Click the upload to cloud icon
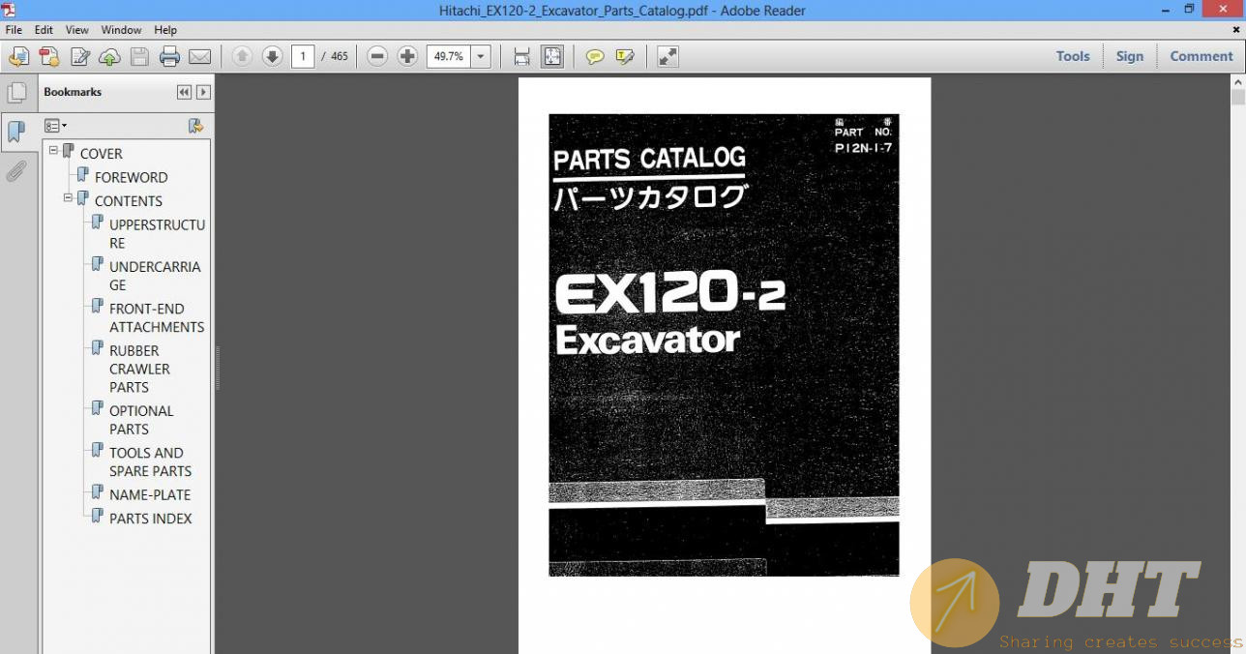The height and width of the screenshot is (654, 1246). tap(109, 57)
